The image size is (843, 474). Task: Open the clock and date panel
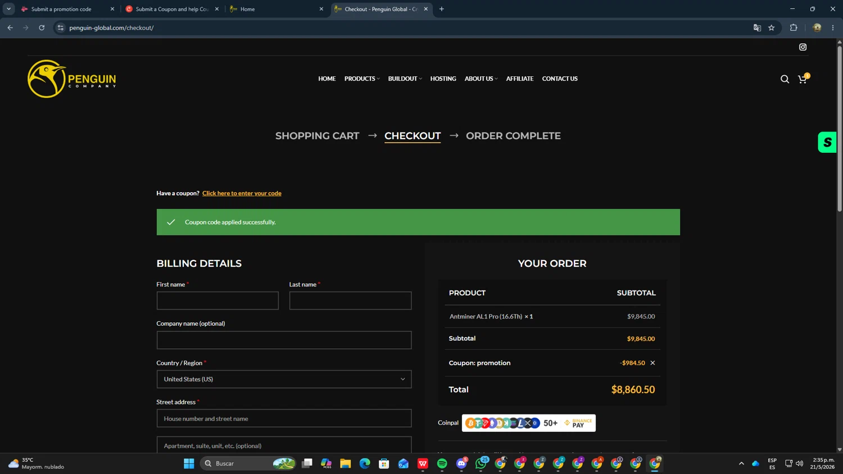(x=822, y=463)
